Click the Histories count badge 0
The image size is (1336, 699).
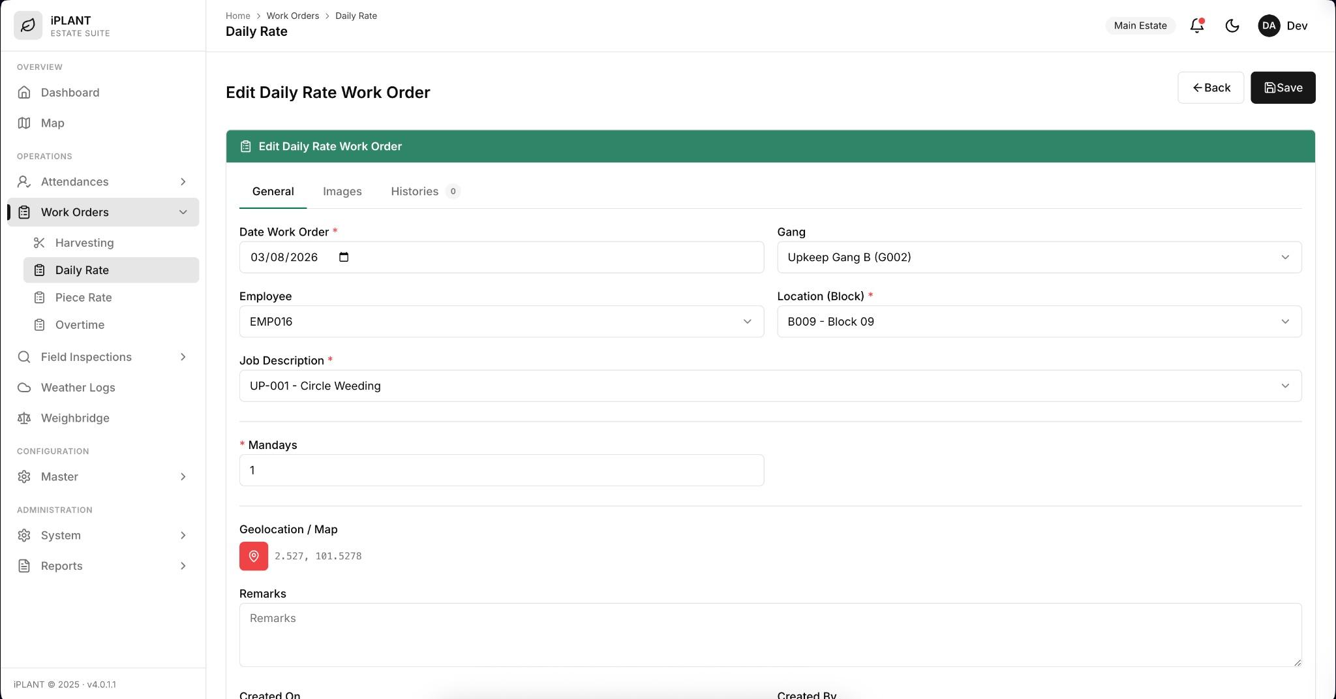click(453, 191)
